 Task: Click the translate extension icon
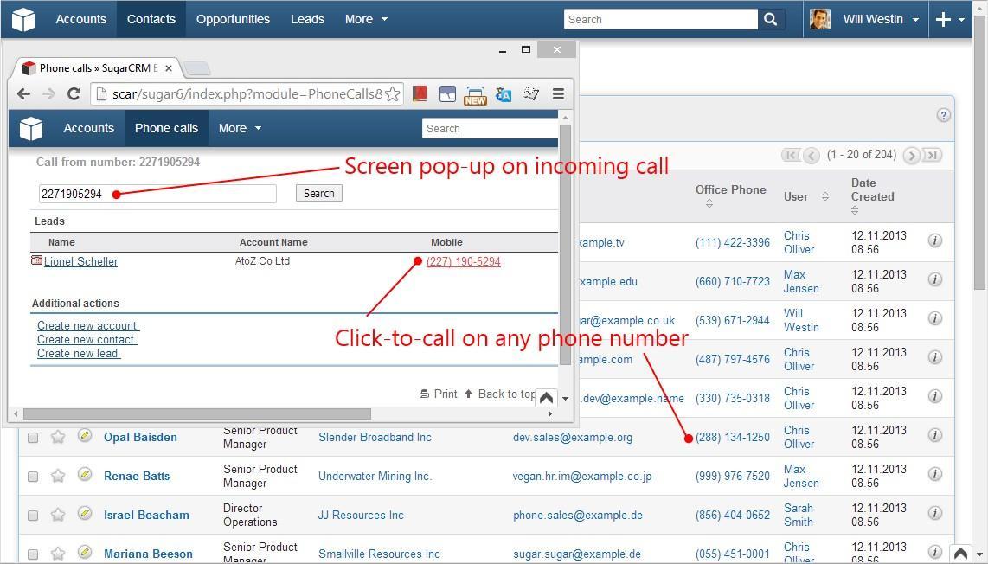click(x=504, y=93)
